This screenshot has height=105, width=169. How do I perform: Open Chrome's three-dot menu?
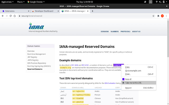(166, 16)
